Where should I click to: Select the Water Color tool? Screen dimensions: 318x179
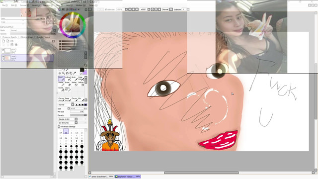(81, 79)
